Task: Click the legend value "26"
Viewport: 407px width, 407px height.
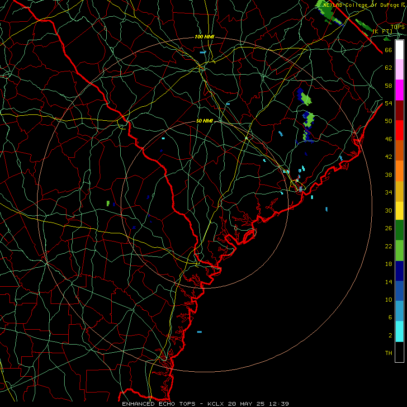Action: pos(388,228)
